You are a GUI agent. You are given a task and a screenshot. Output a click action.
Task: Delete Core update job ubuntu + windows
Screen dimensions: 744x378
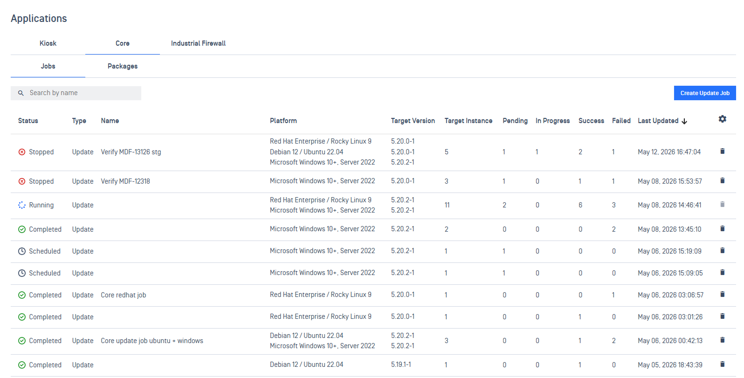coord(722,340)
